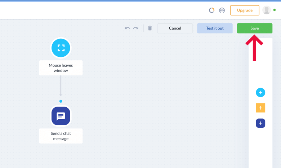Click the broadcast signal icon in header

click(x=222, y=10)
